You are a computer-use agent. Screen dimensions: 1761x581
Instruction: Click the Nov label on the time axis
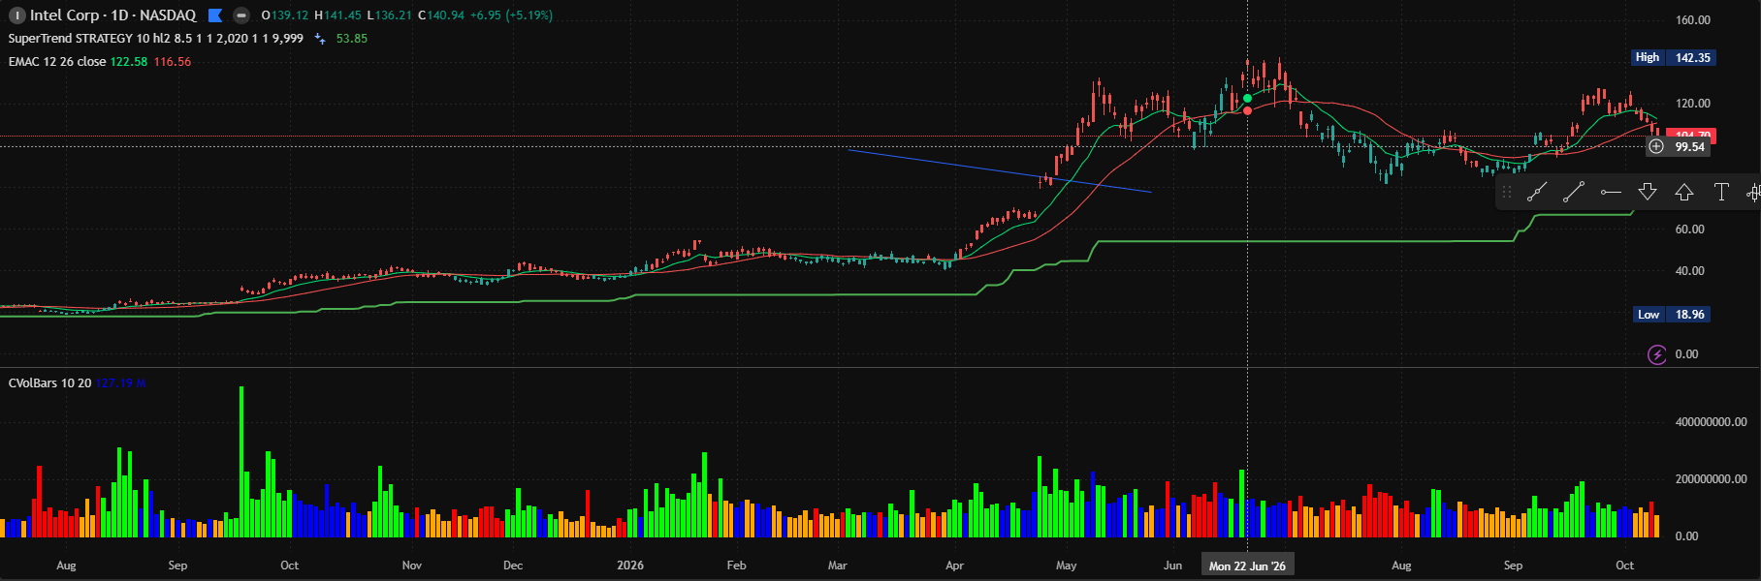(x=412, y=566)
